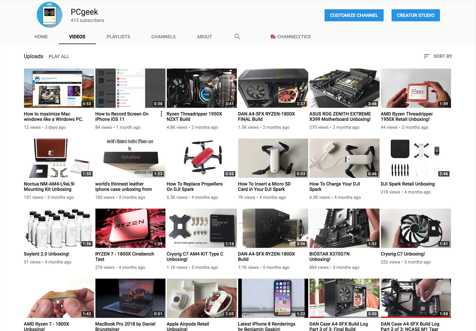The image size is (476, 331).
Task: Open iPhone iOS 11 screen recording thumbnail
Action: tap(130, 88)
